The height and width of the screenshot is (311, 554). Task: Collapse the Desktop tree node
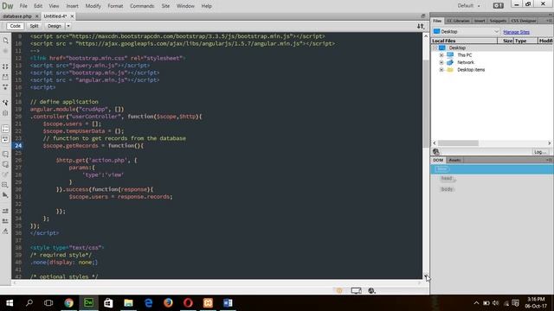pos(435,48)
